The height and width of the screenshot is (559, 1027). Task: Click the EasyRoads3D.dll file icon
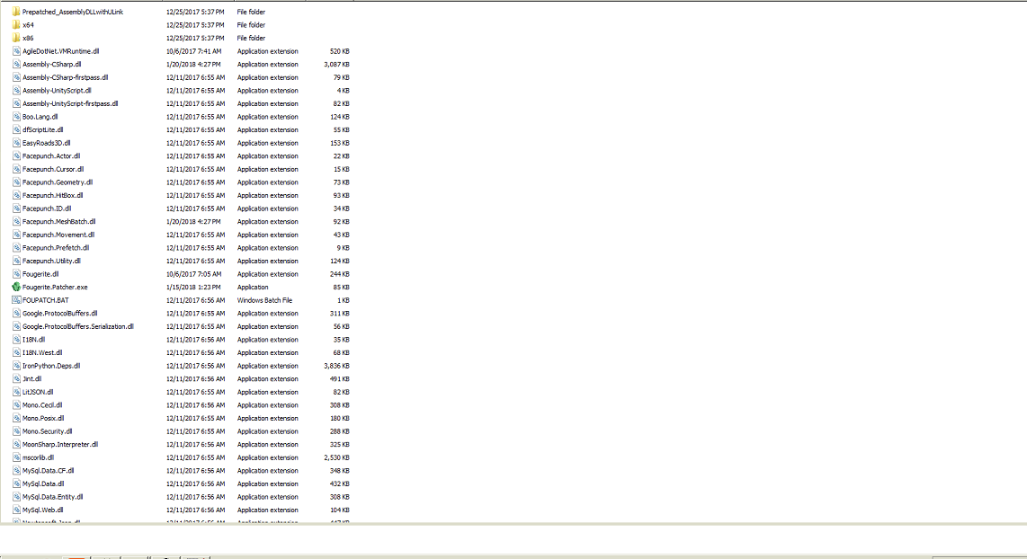tap(16, 143)
